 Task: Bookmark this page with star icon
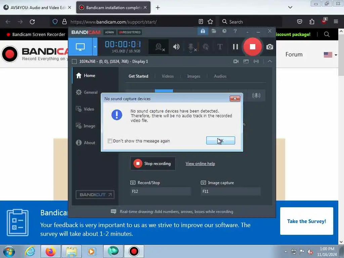[x=210, y=21]
